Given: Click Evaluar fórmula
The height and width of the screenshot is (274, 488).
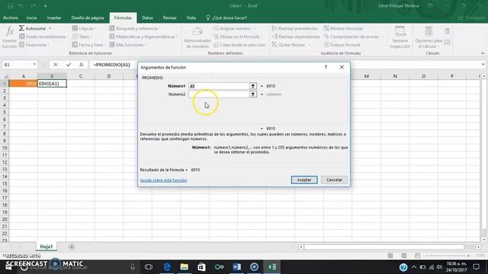Looking at the screenshot, I should pos(342,45).
